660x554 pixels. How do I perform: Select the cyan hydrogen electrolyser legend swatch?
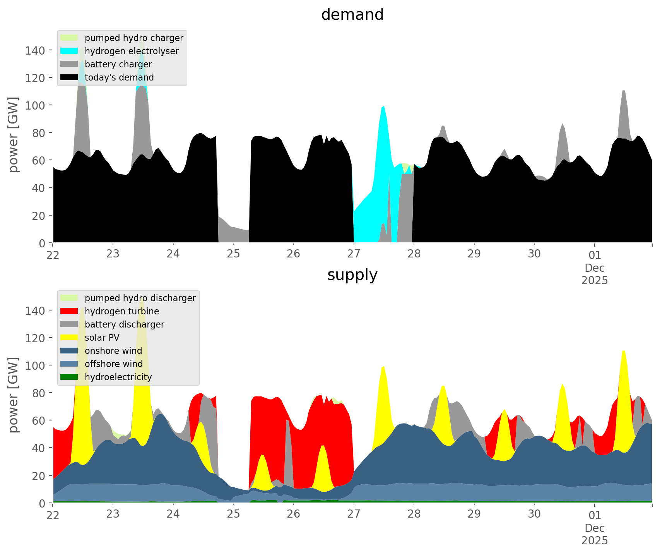(x=69, y=51)
